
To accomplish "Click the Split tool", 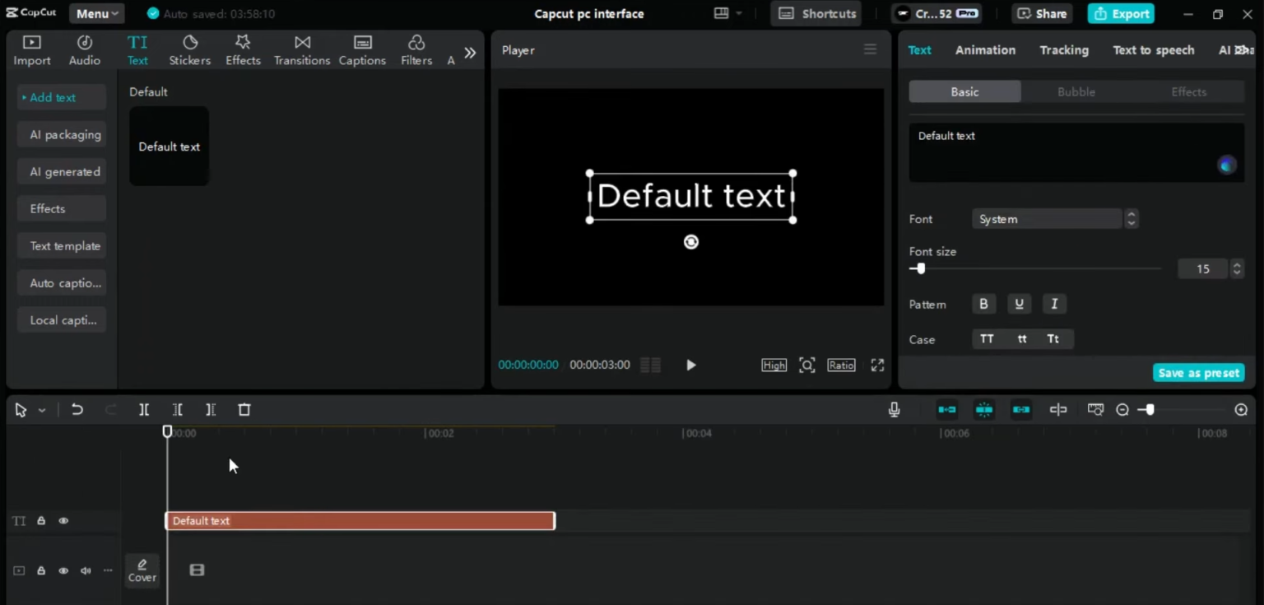I will [144, 409].
